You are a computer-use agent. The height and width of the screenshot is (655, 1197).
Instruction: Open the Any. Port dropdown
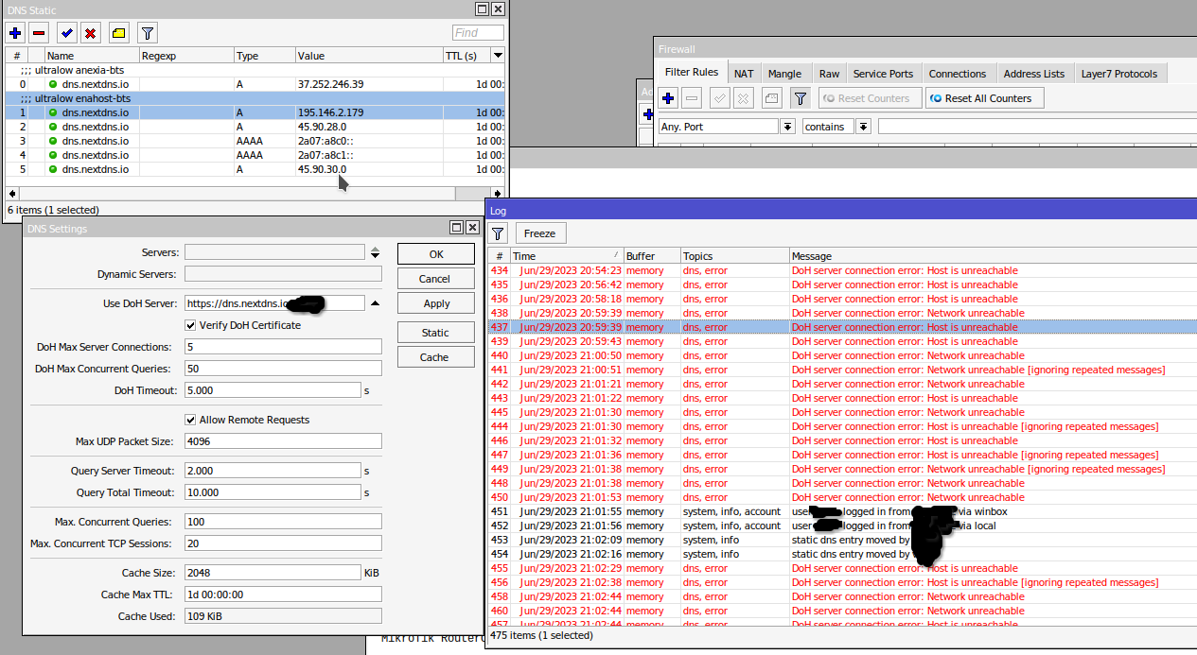coord(787,126)
